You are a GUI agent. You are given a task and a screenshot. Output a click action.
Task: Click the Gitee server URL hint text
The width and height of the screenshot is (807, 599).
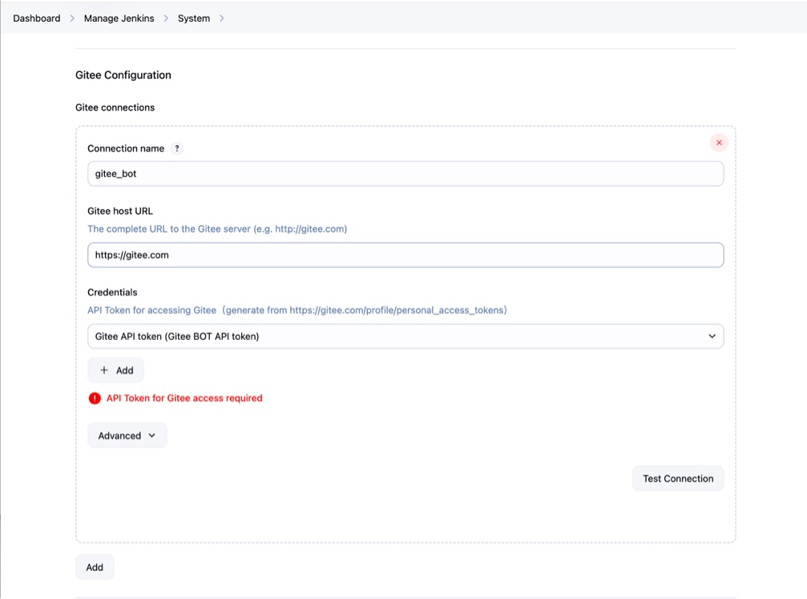click(x=217, y=229)
